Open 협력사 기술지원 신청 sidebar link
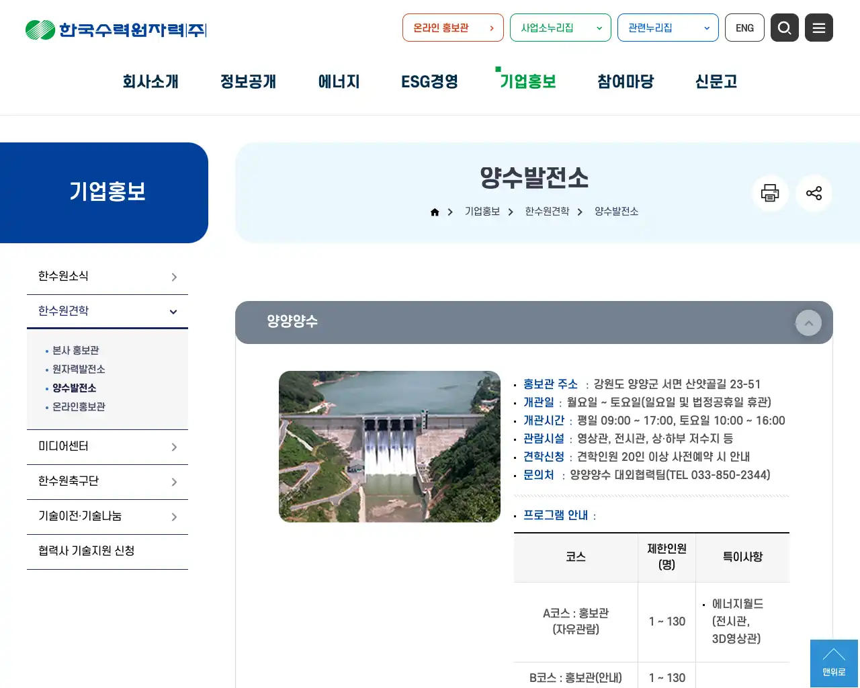The width and height of the screenshot is (860, 688). coord(107,552)
